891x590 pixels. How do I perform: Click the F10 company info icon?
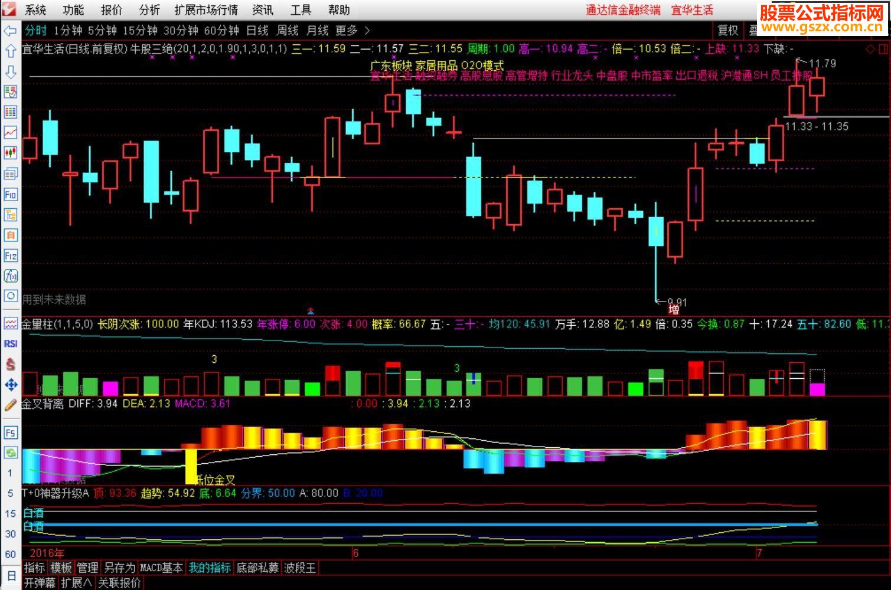point(10,194)
